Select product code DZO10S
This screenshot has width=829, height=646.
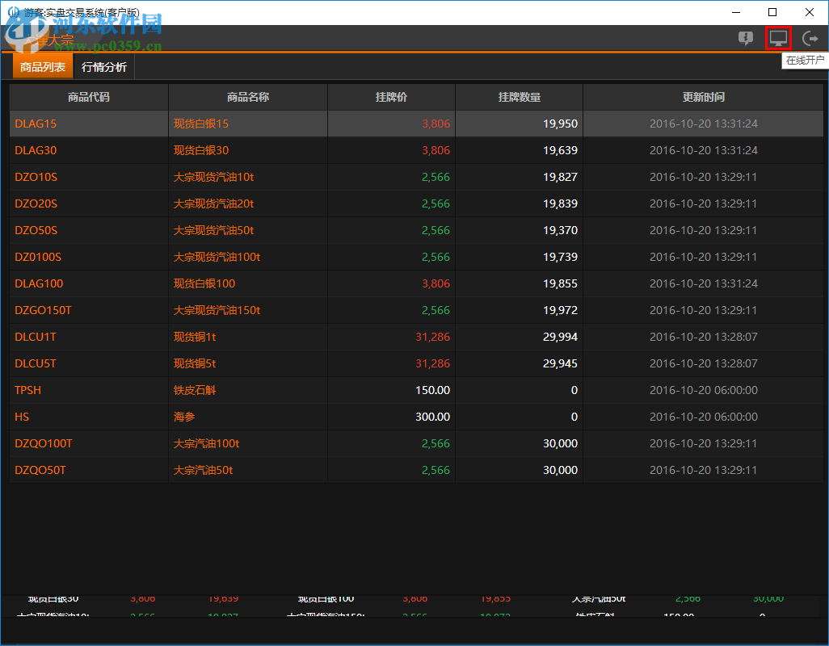[36, 177]
